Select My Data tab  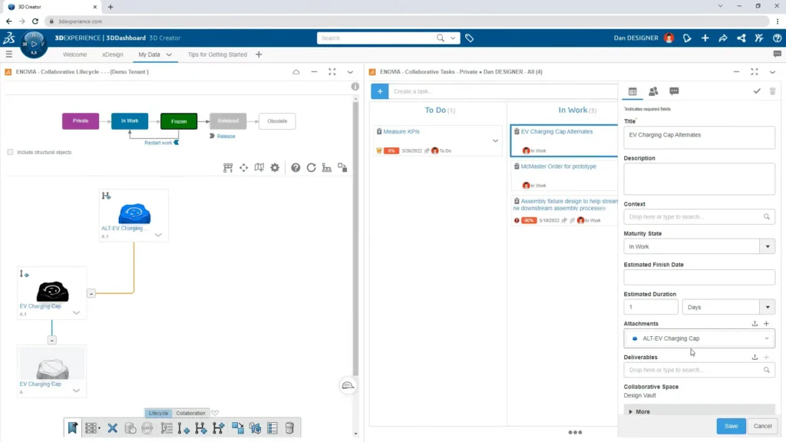pos(150,54)
